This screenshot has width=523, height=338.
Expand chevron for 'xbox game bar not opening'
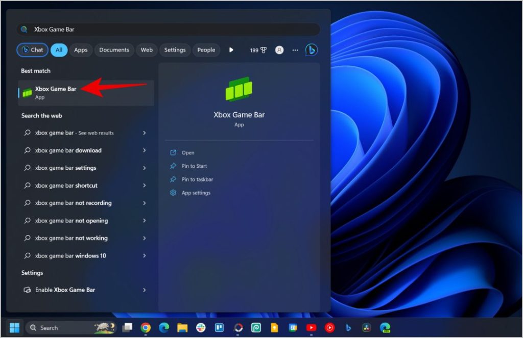(x=145, y=220)
